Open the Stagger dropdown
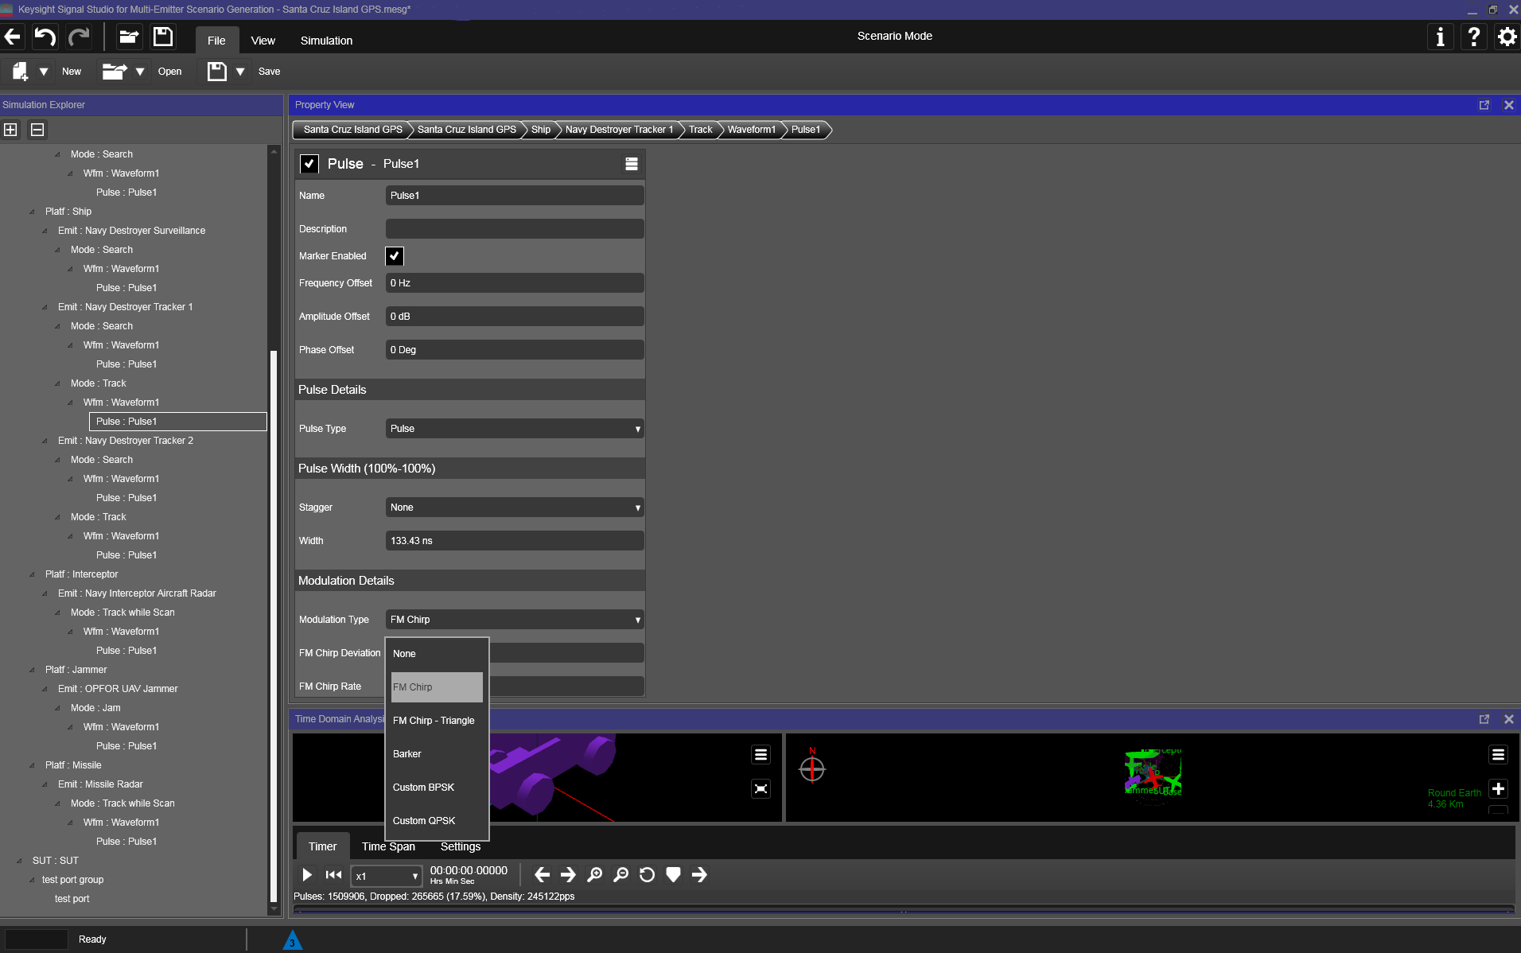1521x953 pixels. pos(514,508)
